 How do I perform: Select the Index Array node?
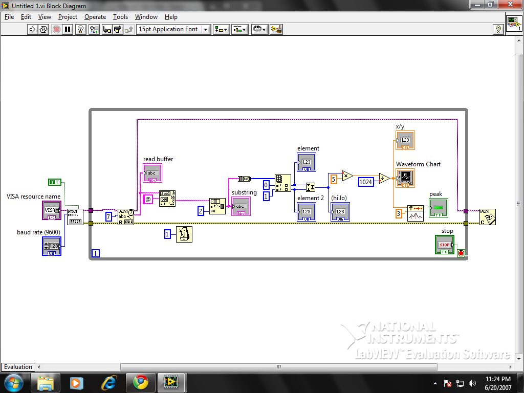[282, 183]
